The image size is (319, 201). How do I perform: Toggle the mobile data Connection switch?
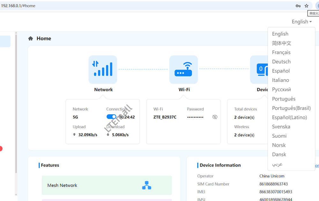[x=111, y=117]
